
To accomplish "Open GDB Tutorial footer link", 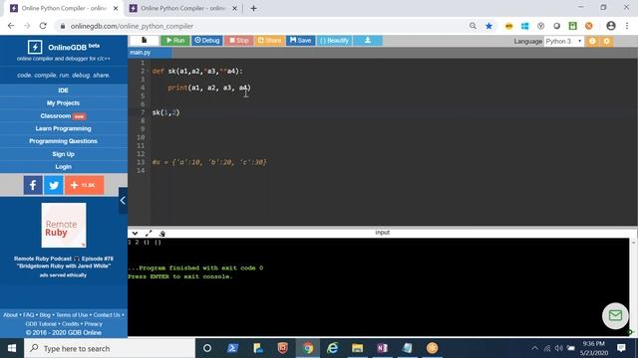I will (x=41, y=324).
